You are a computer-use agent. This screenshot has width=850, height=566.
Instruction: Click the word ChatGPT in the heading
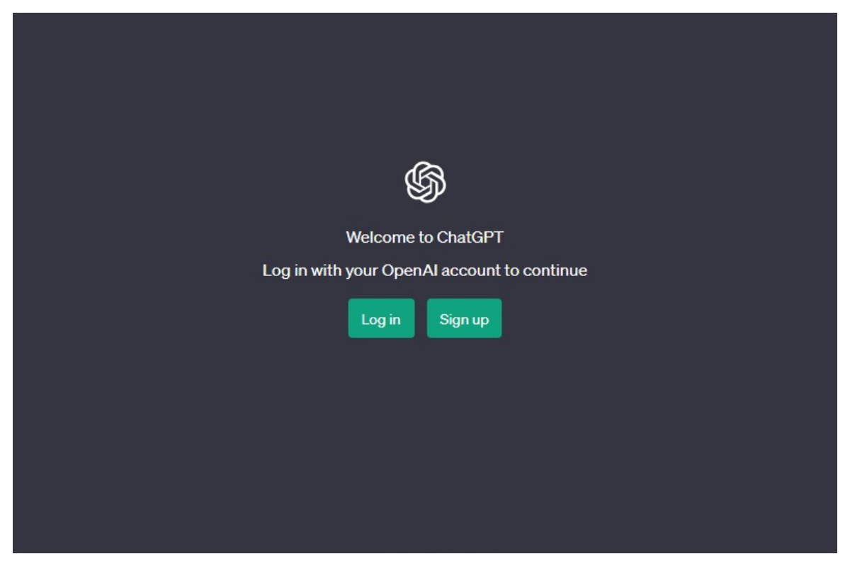pyautogui.click(x=475, y=238)
